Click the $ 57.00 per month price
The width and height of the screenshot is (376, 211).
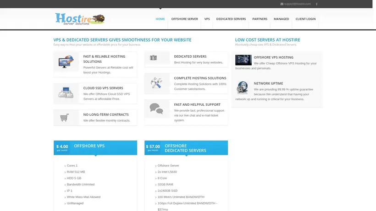[153, 147]
